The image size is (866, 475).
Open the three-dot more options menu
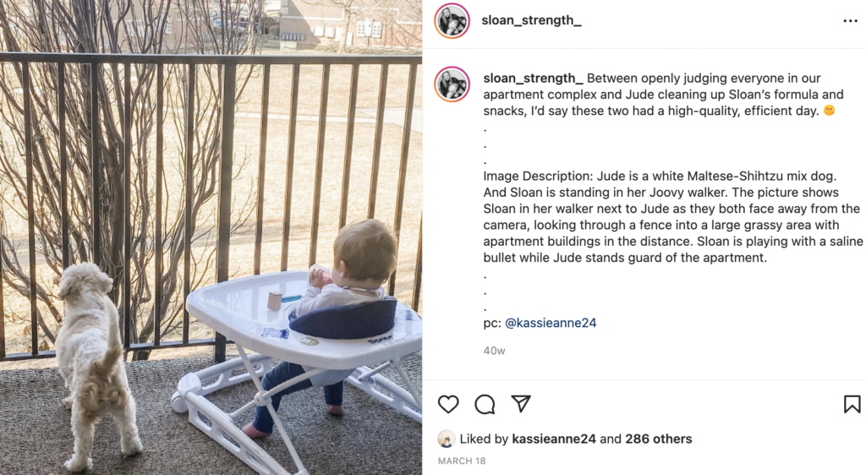[x=850, y=21]
